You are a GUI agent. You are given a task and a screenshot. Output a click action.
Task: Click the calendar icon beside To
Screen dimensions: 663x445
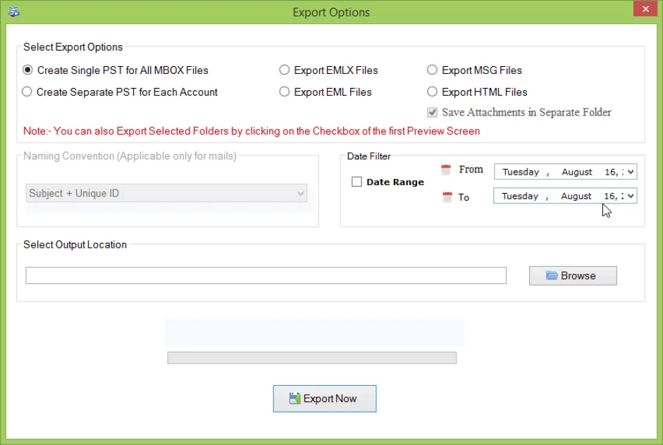(x=447, y=197)
